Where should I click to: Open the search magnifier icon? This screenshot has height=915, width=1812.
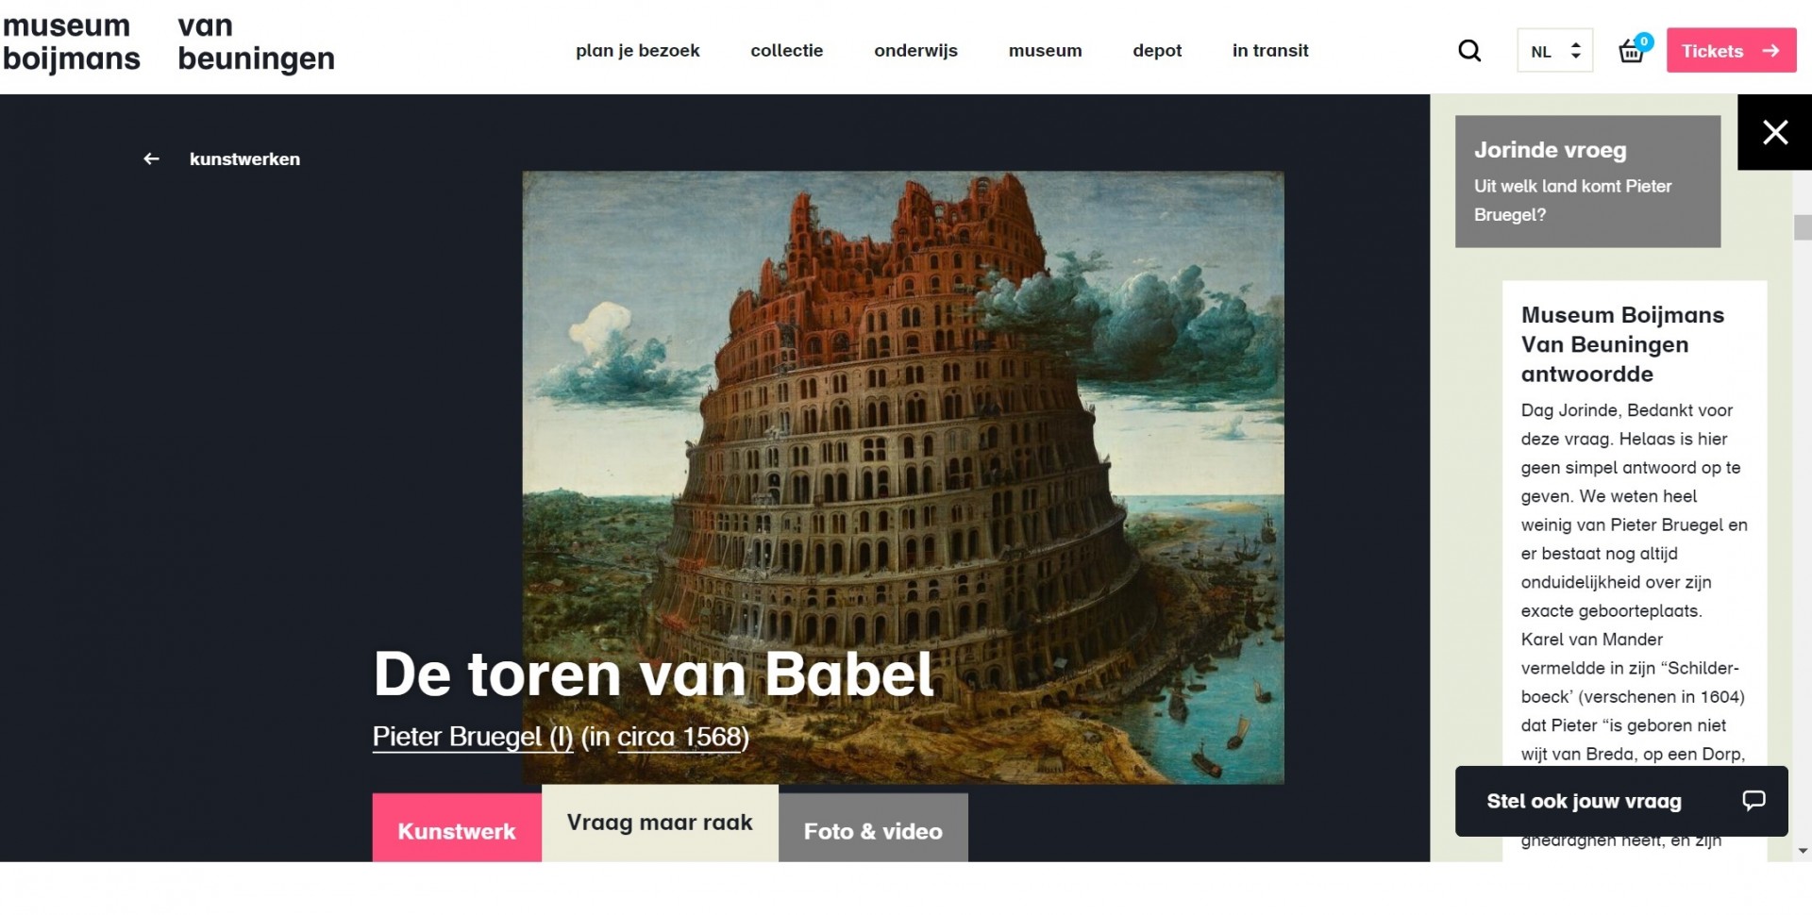[x=1469, y=51]
